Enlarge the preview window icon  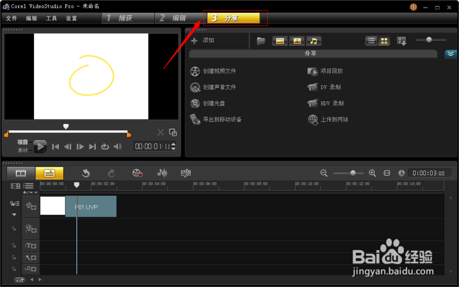tap(173, 132)
